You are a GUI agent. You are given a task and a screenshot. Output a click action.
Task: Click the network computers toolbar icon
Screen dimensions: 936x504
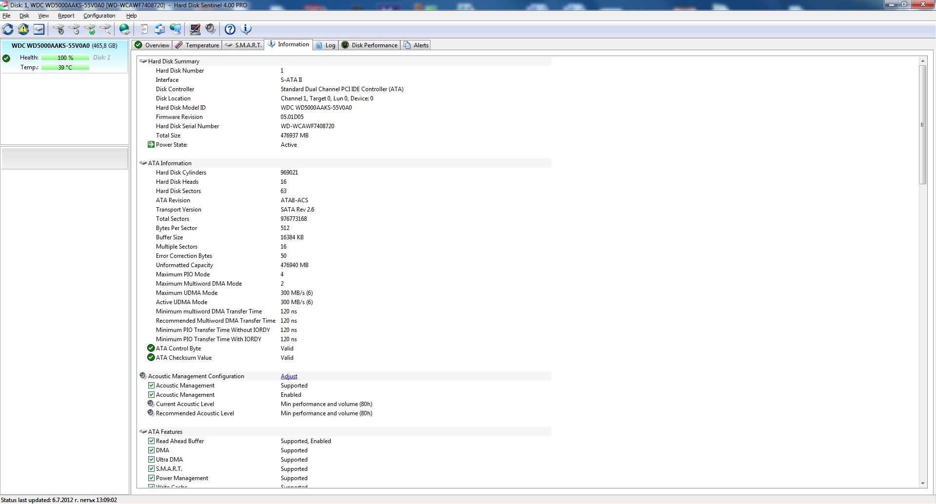(x=175, y=29)
